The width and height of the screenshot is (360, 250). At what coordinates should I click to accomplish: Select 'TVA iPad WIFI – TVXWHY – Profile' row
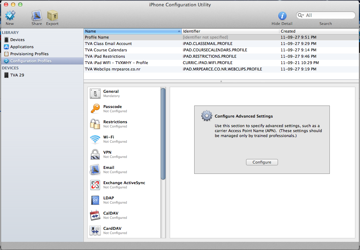pyautogui.click(x=221, y=63)
